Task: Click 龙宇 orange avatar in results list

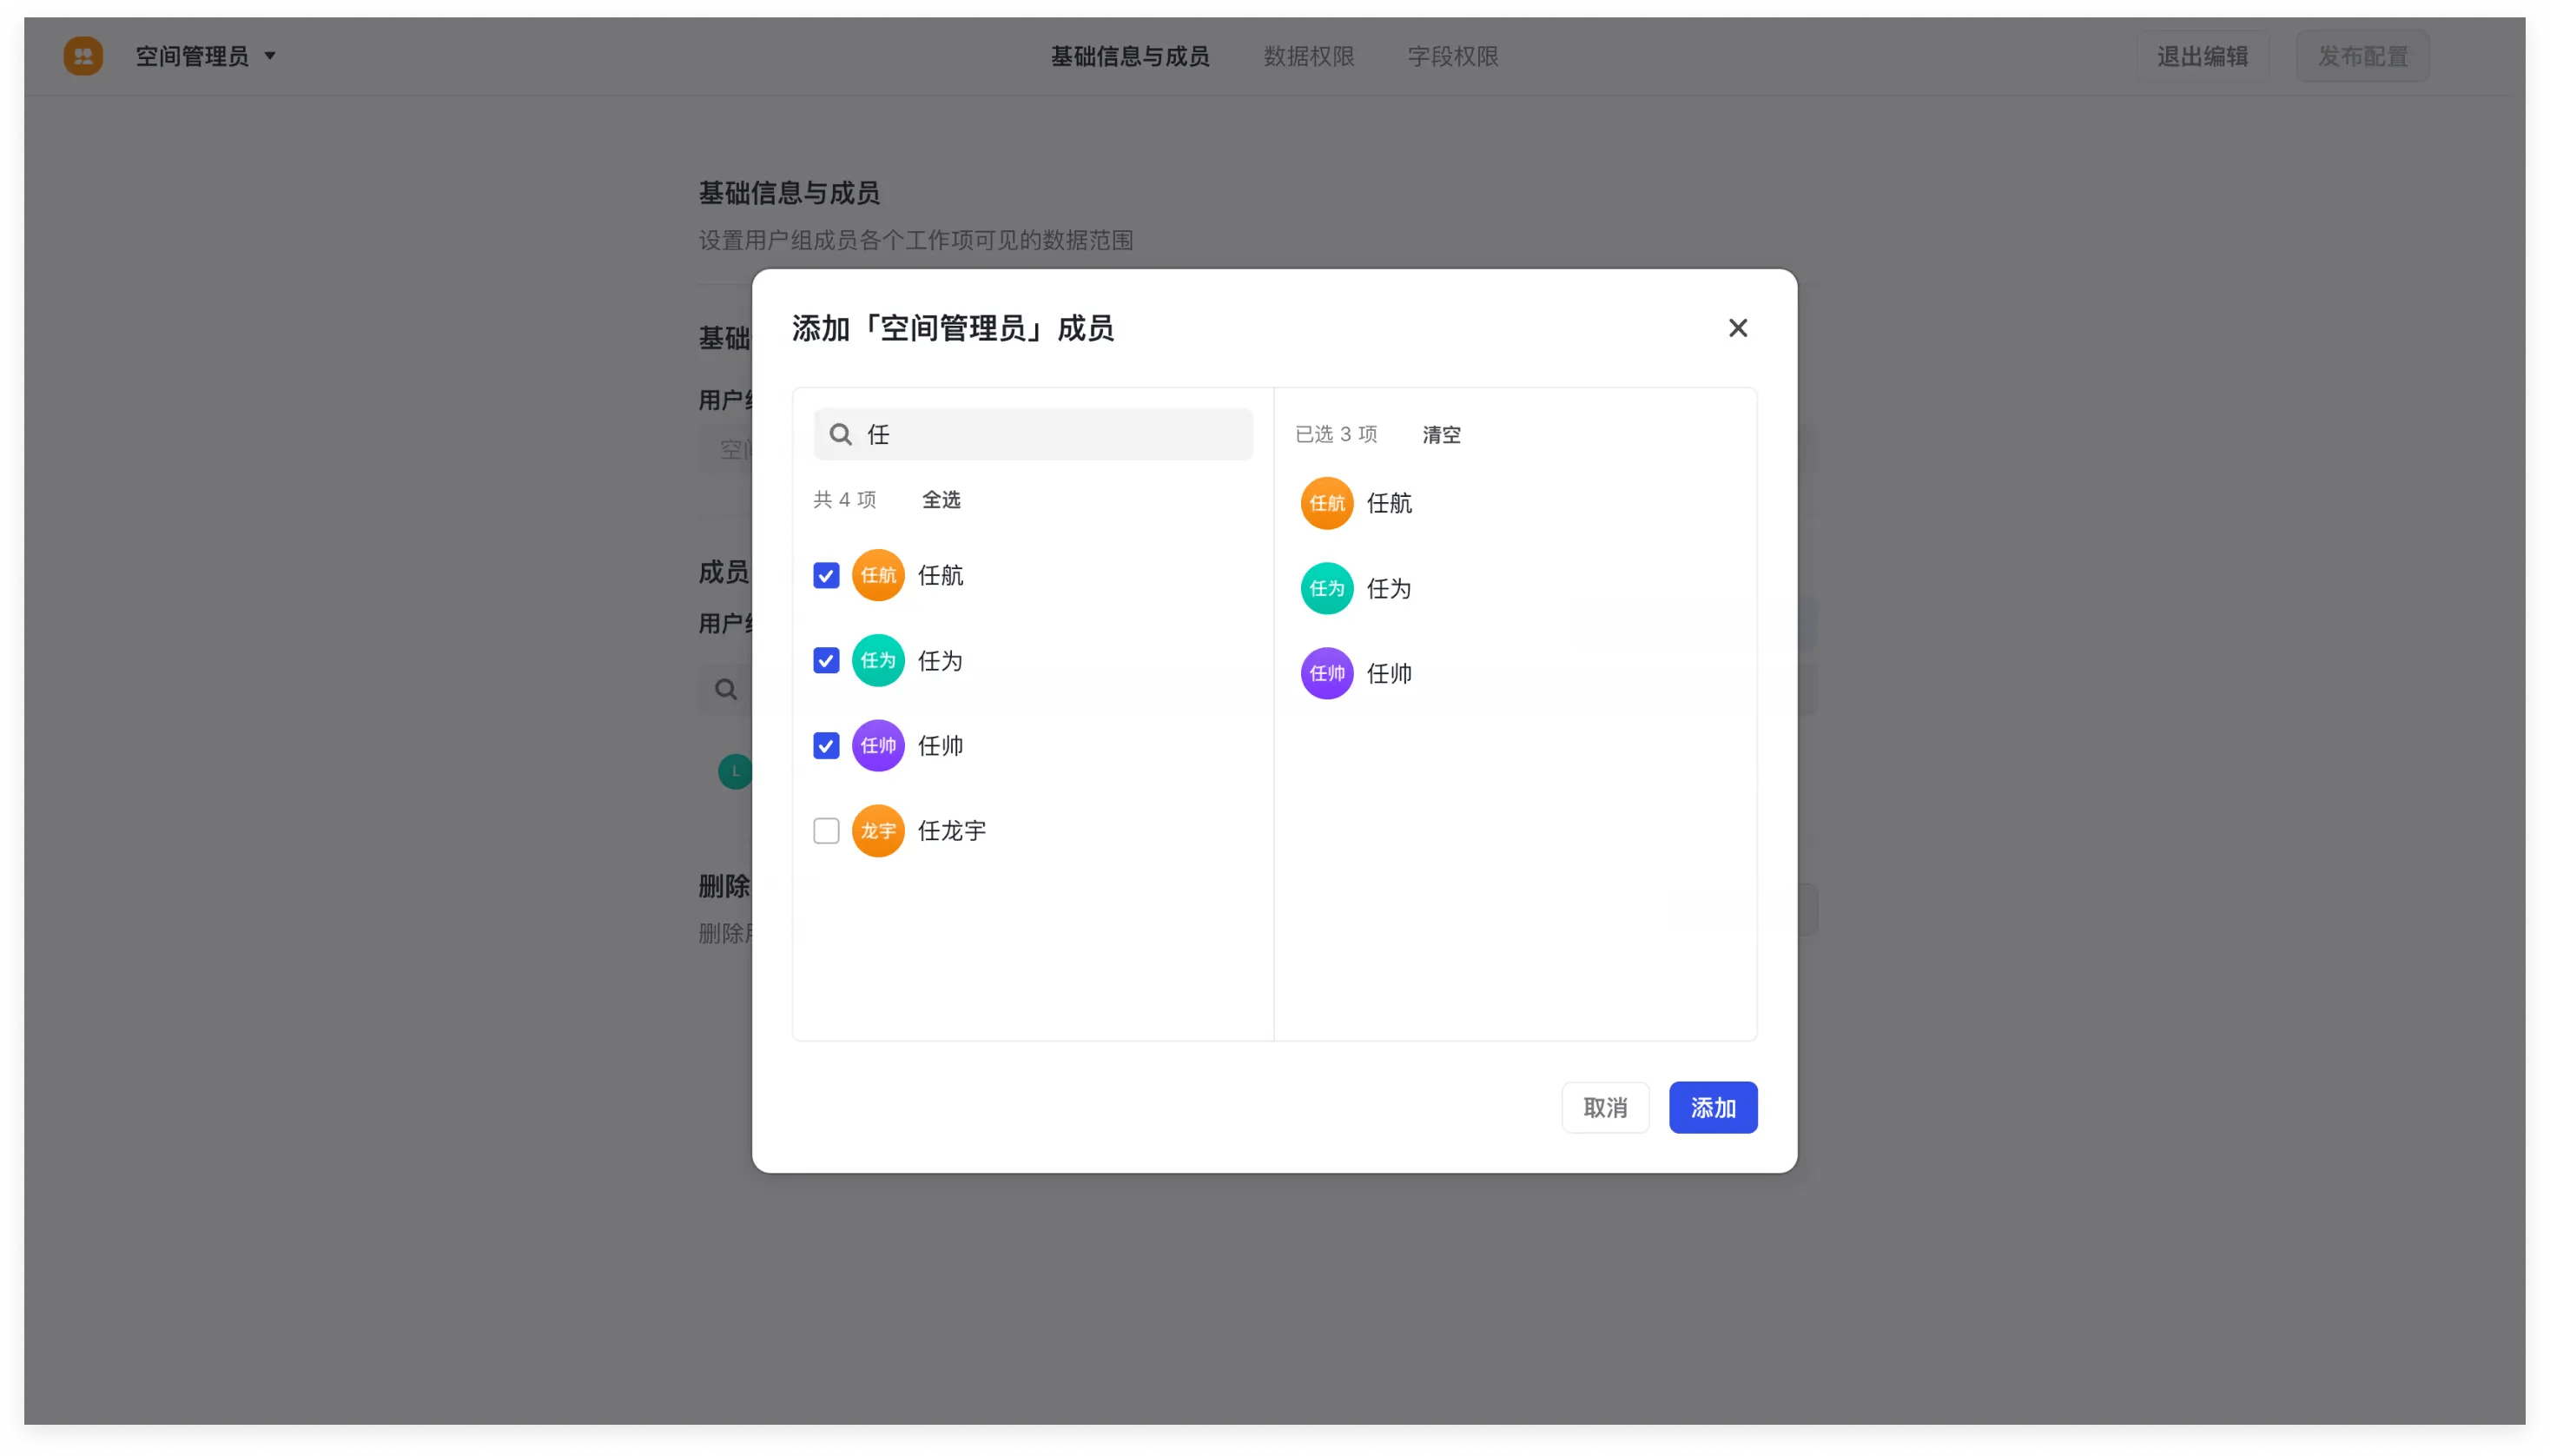Action: click(x=878, y=830)
